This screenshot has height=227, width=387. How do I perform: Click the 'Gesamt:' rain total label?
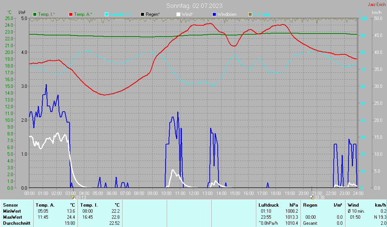310,223
